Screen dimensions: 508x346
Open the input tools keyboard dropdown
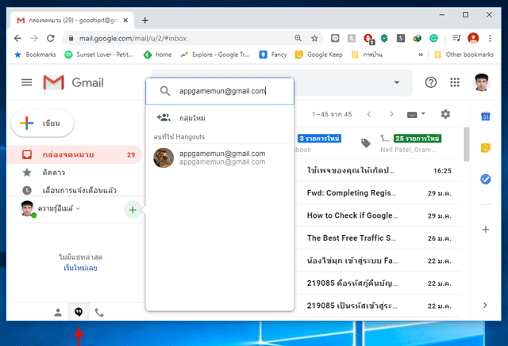click(x=416, y=114)
